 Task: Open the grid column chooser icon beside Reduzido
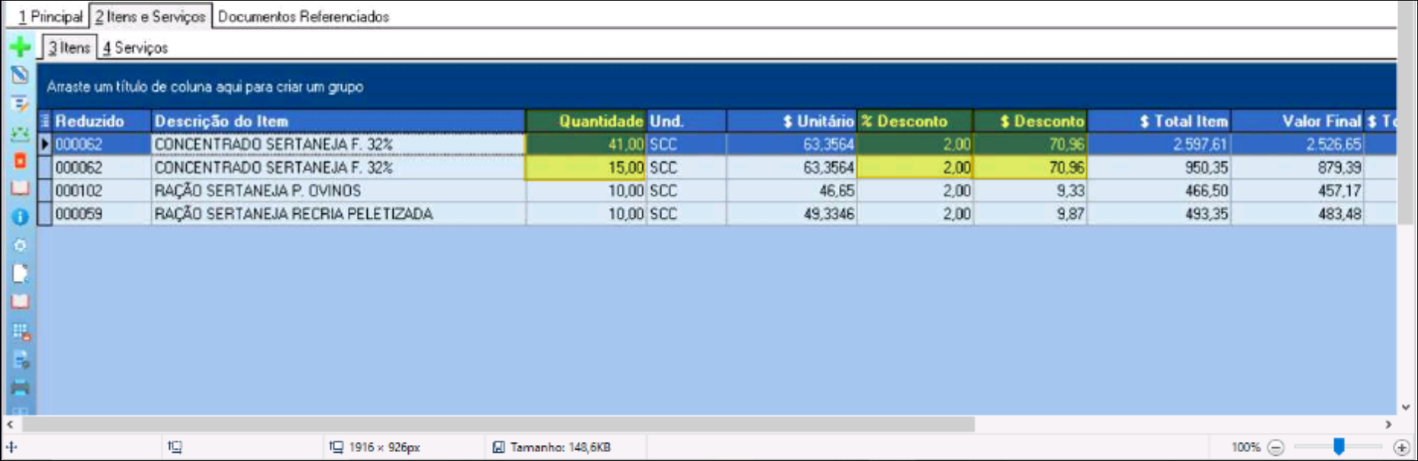[45, 121]
